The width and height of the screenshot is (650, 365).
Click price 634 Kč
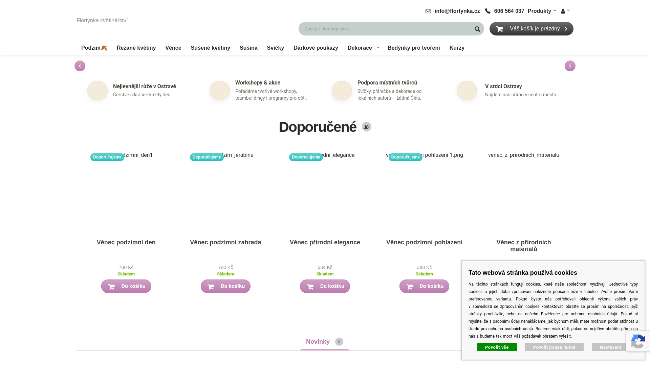(x=325, y=267)
